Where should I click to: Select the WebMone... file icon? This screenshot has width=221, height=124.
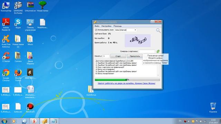tap(42, 23)
